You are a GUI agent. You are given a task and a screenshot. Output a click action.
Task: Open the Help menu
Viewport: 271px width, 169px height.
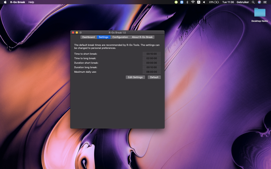tap(31, 2)
